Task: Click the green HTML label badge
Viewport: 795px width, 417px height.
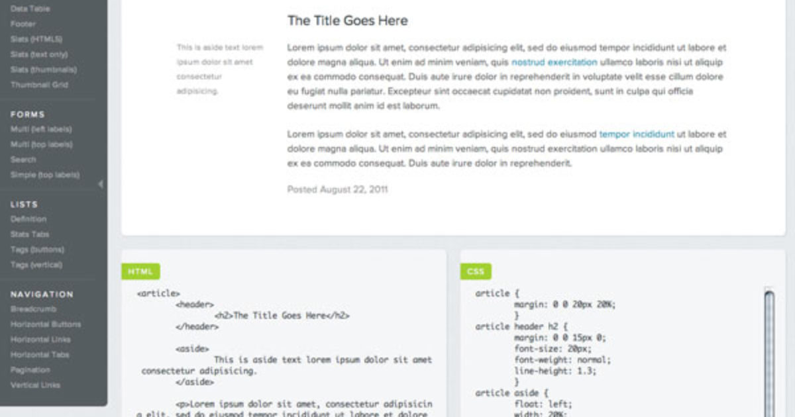Action: pyautogui.click(x=140, y=271)
